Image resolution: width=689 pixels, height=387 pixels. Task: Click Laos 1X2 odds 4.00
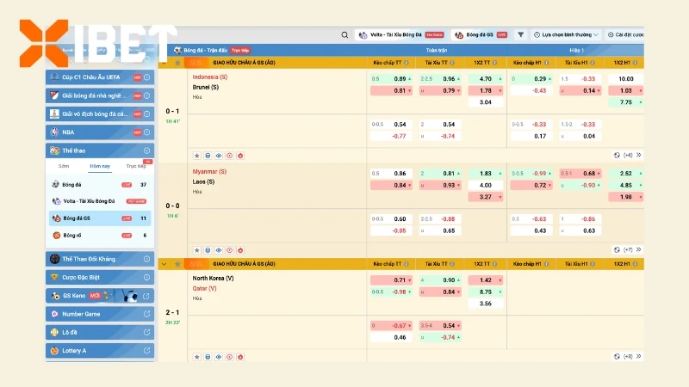click(486, 185)
